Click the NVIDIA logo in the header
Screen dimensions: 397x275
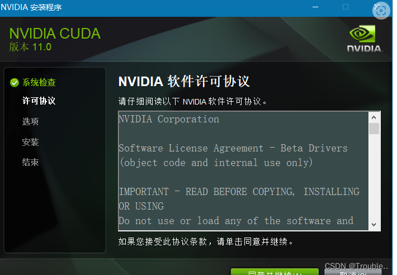[x=365, y=39]
